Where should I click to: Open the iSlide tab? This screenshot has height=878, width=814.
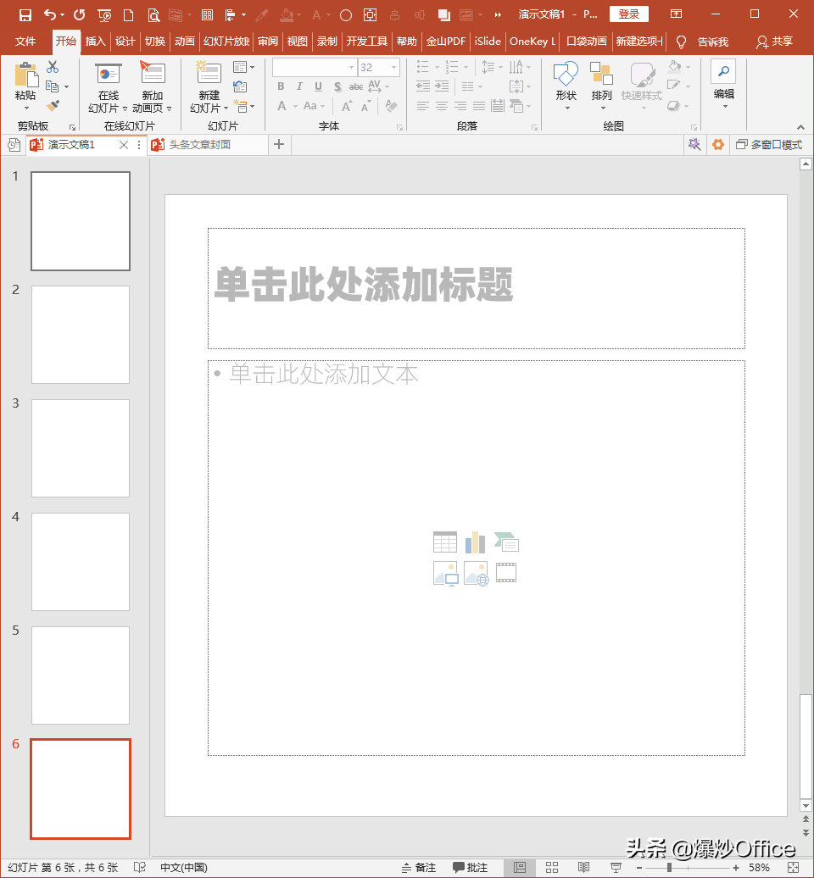488,42
